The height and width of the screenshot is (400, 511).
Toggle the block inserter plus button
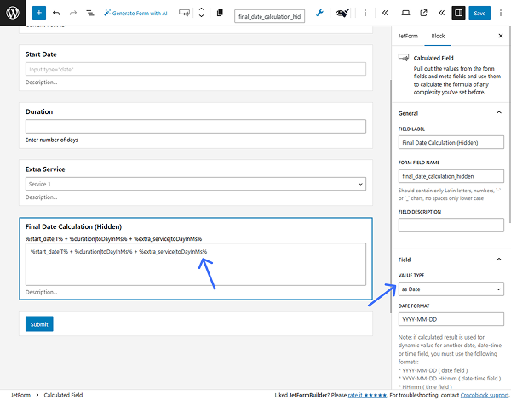[x=39, y=13]
